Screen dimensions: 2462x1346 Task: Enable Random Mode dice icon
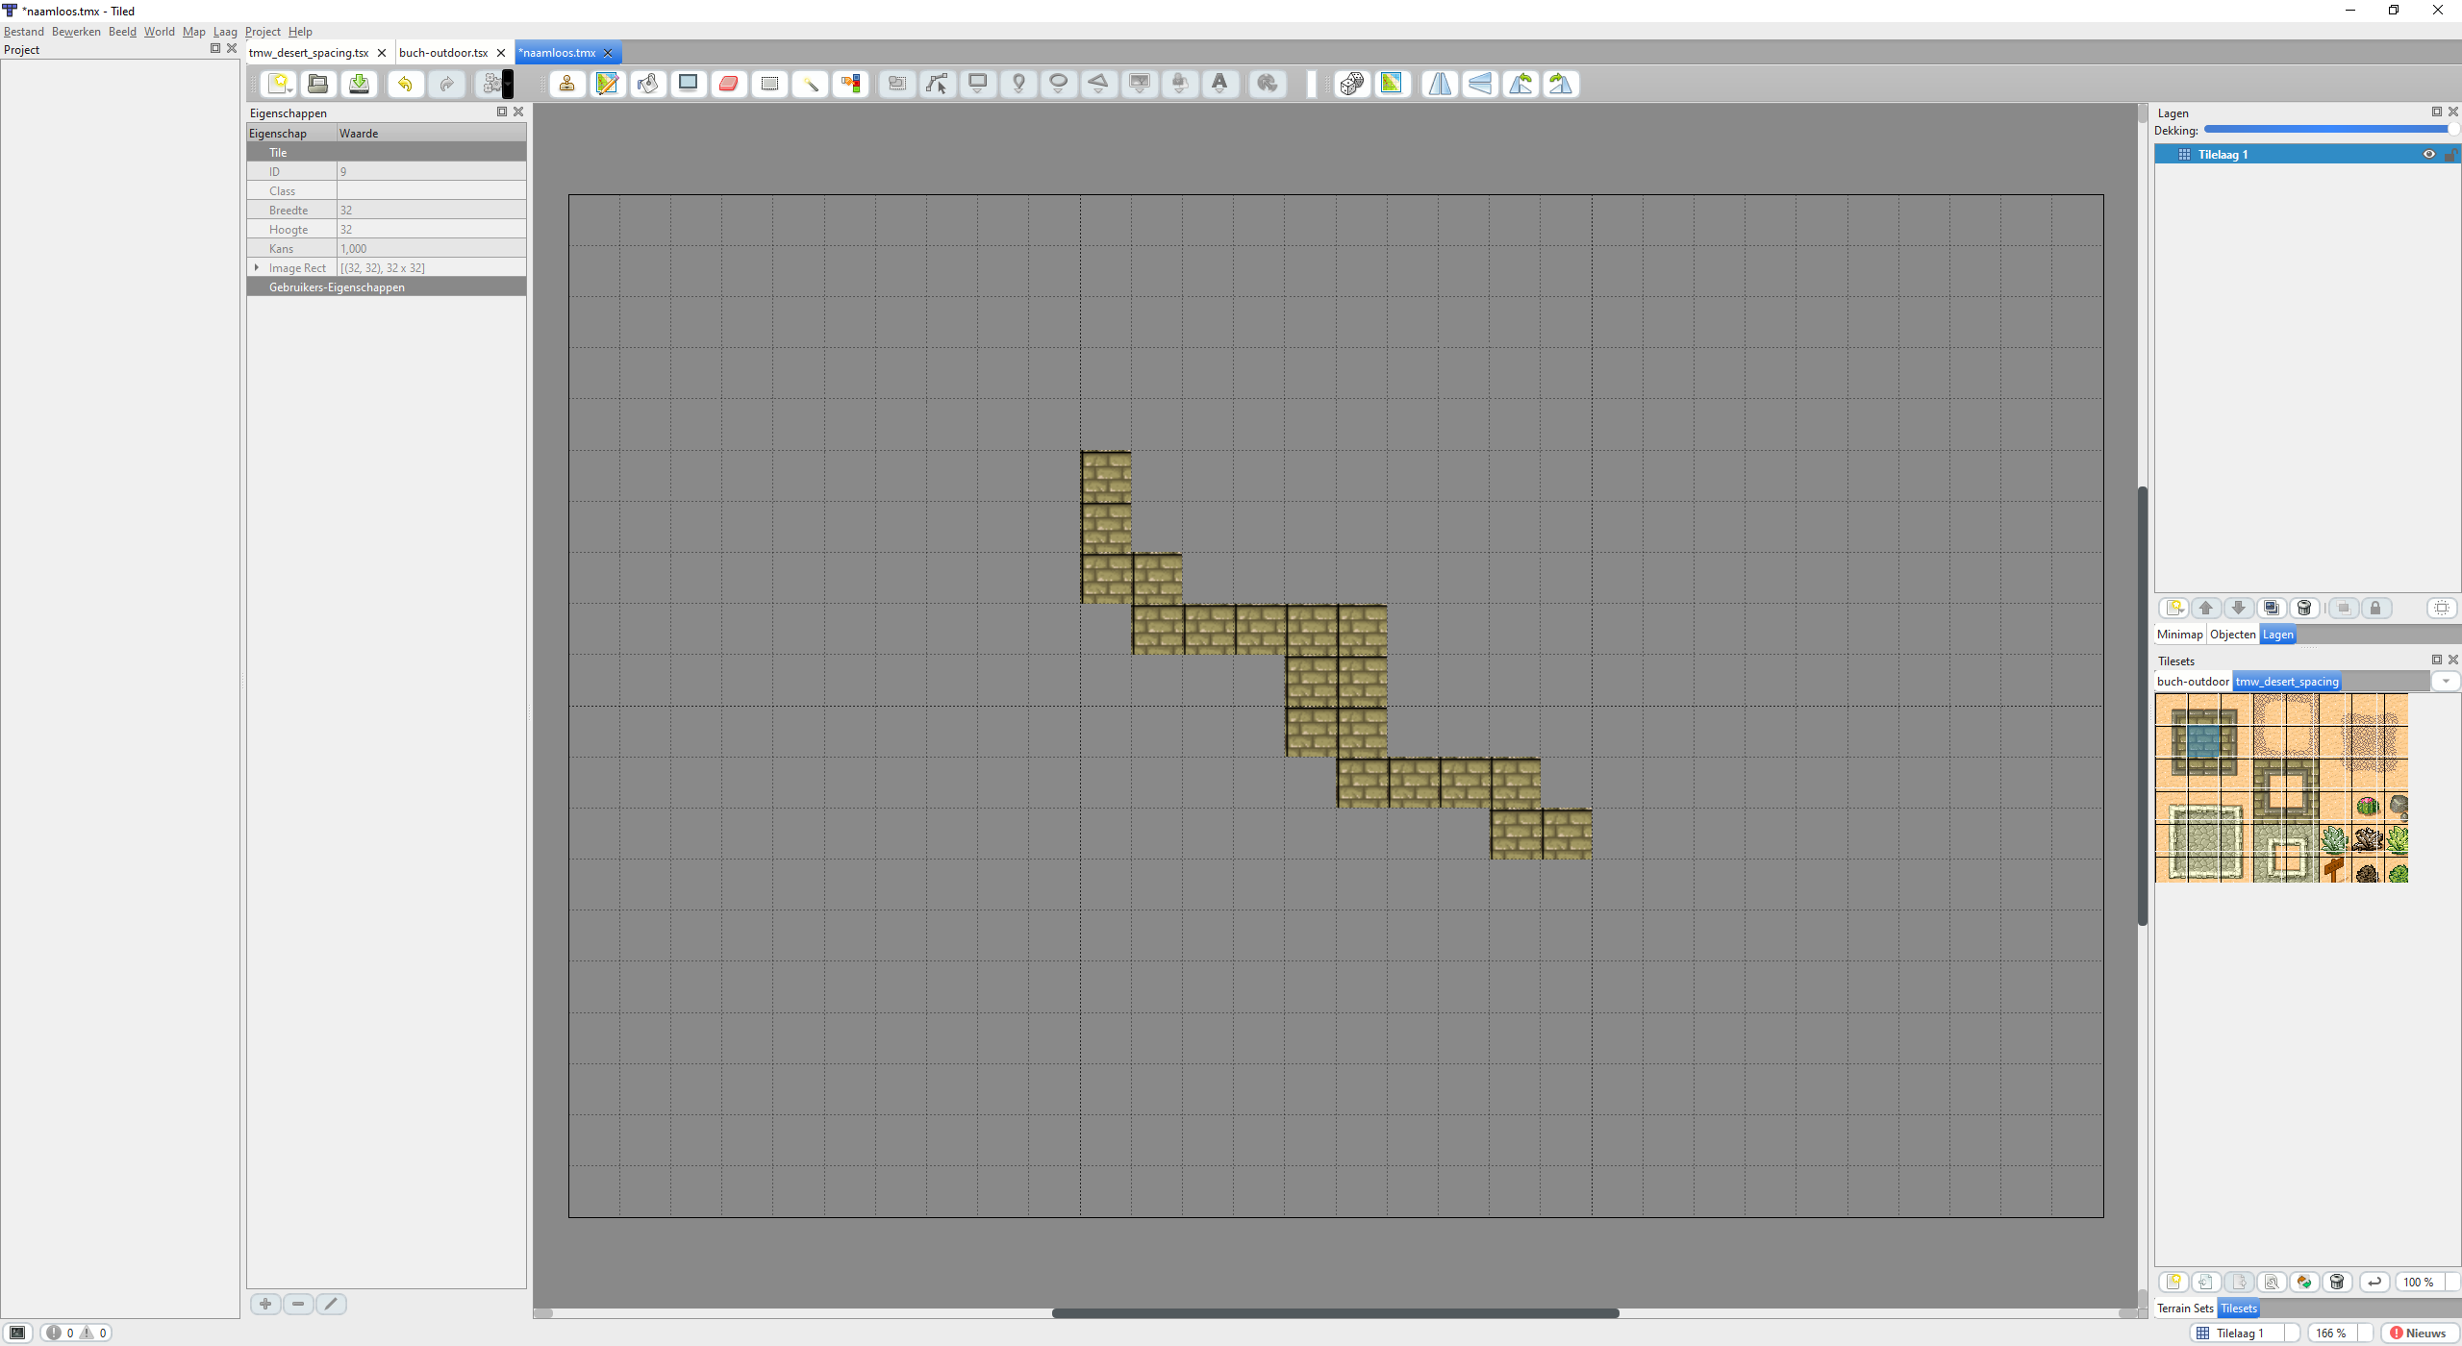1351,84
